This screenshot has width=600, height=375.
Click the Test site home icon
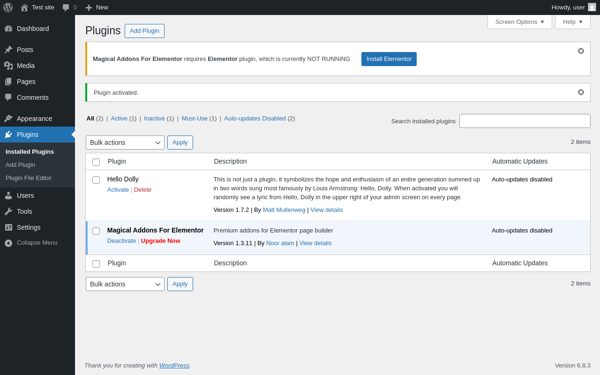(x=24, y=7)
